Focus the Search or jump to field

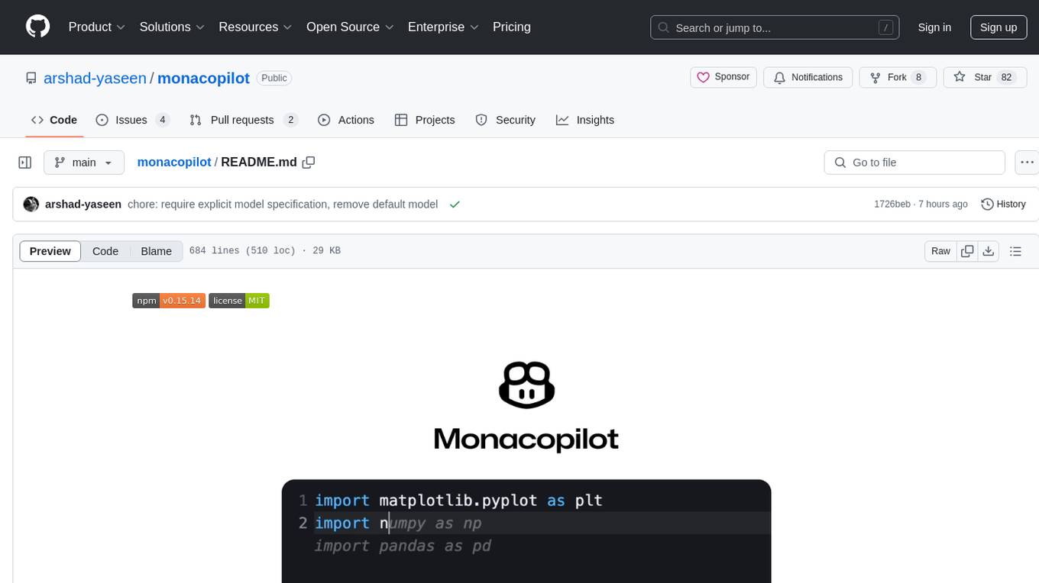click(x=775, y=27)
